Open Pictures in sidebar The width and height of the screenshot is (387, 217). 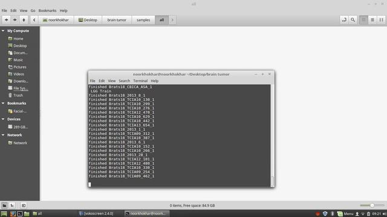click(20, 67)
